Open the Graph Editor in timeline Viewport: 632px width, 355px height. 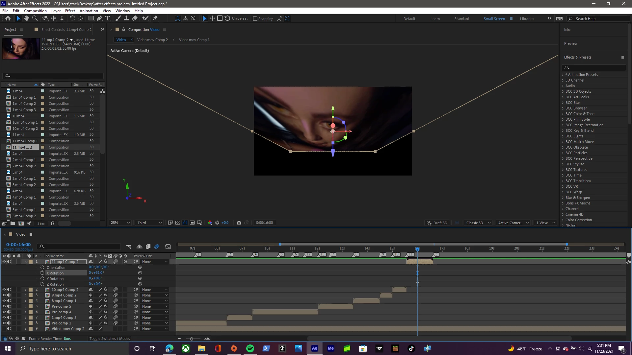click(x=168, y=247)
